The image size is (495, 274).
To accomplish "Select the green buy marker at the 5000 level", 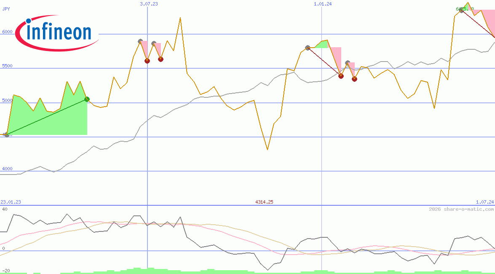I will [x=87, y=99].
